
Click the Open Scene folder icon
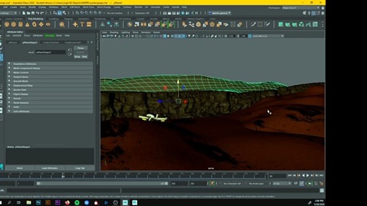click(28, 13)
